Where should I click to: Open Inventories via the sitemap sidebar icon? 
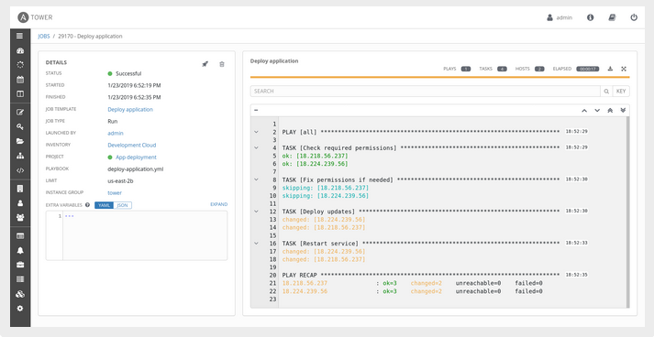click(20, 156)
